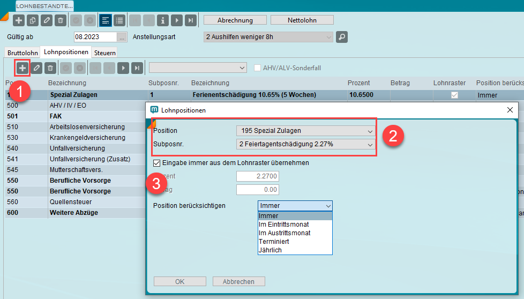This screenshot has height=299, width=524.
Task: Open Anstellungsart dropdown
Action: [268, 37]
